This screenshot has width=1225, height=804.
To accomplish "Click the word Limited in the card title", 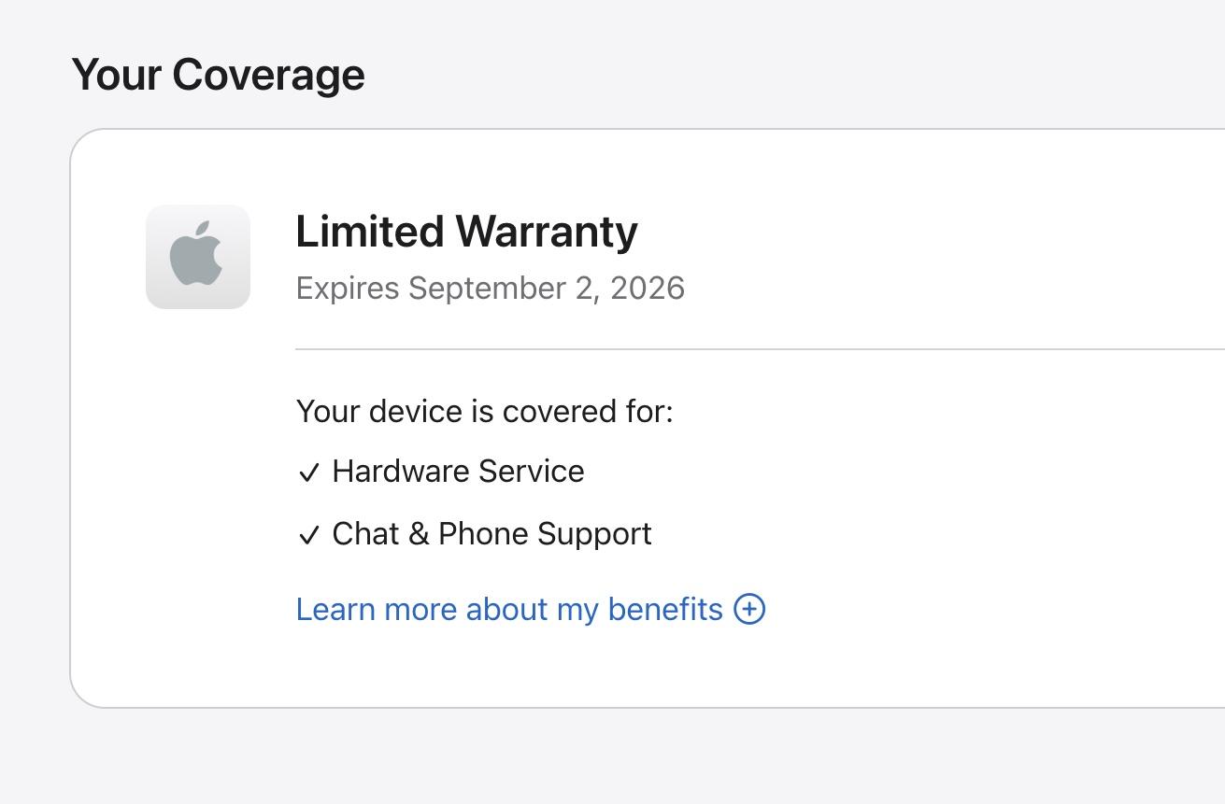I will 369,232.
